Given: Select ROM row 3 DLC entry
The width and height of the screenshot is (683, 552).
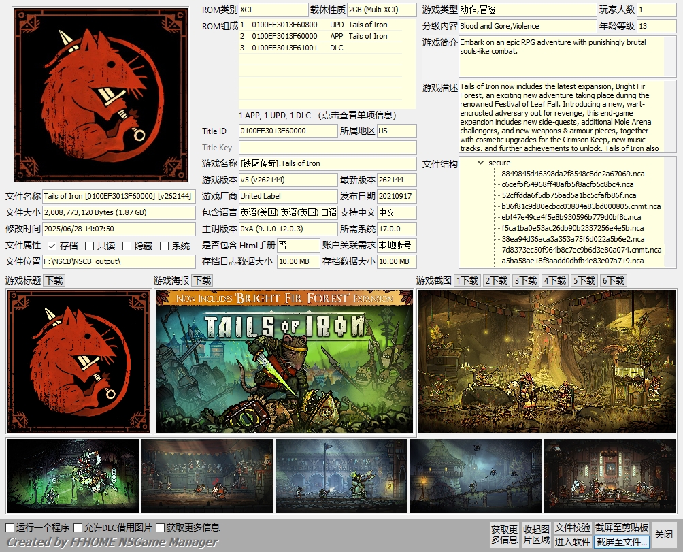Looking at the screenshot, I should click(x=320, y=48).
